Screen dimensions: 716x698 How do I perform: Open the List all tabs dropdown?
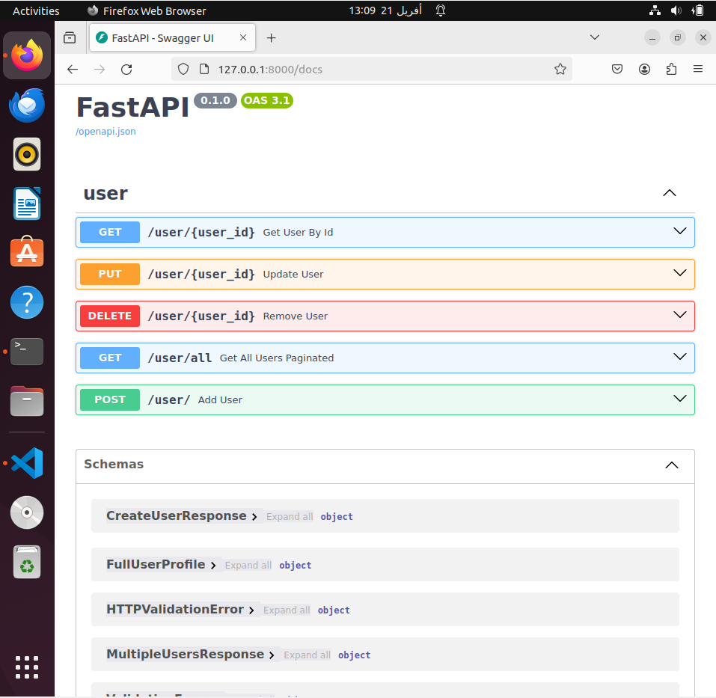[x=595, y=37]
